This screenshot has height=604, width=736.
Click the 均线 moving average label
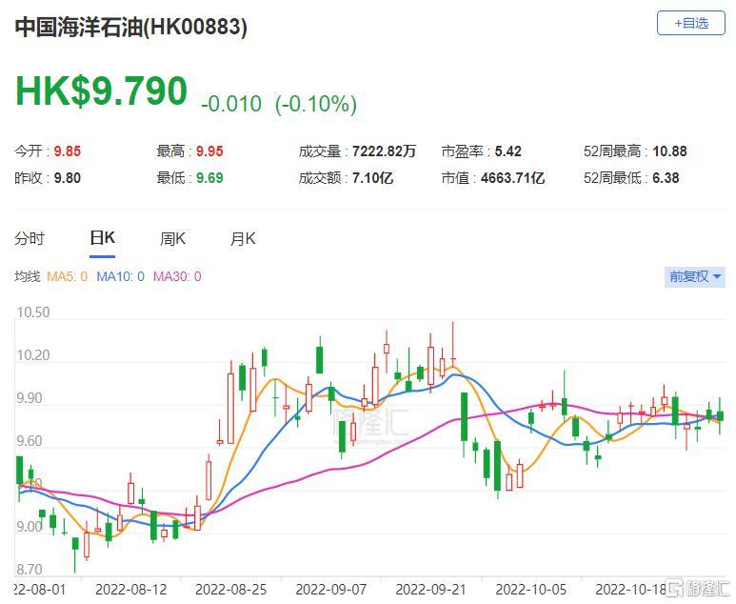(28, 276)
